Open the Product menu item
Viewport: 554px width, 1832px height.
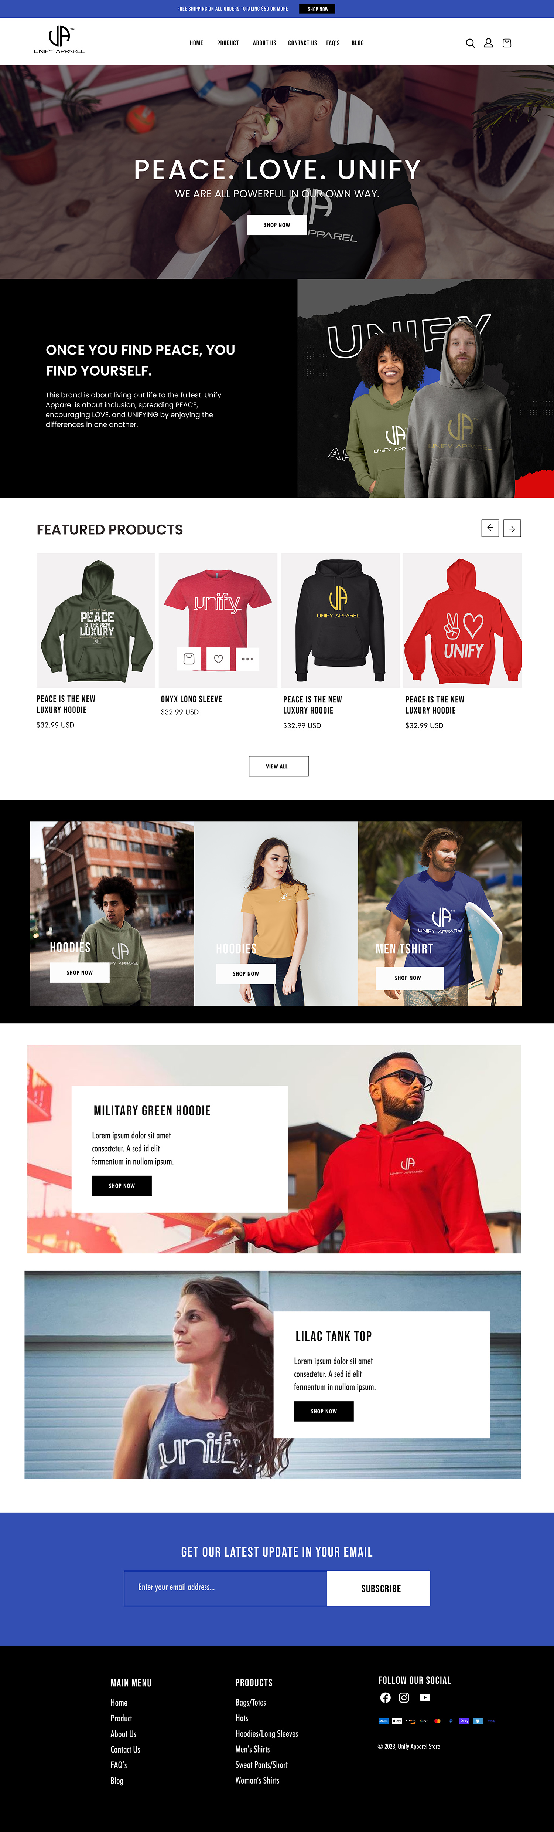pos(228,43)
